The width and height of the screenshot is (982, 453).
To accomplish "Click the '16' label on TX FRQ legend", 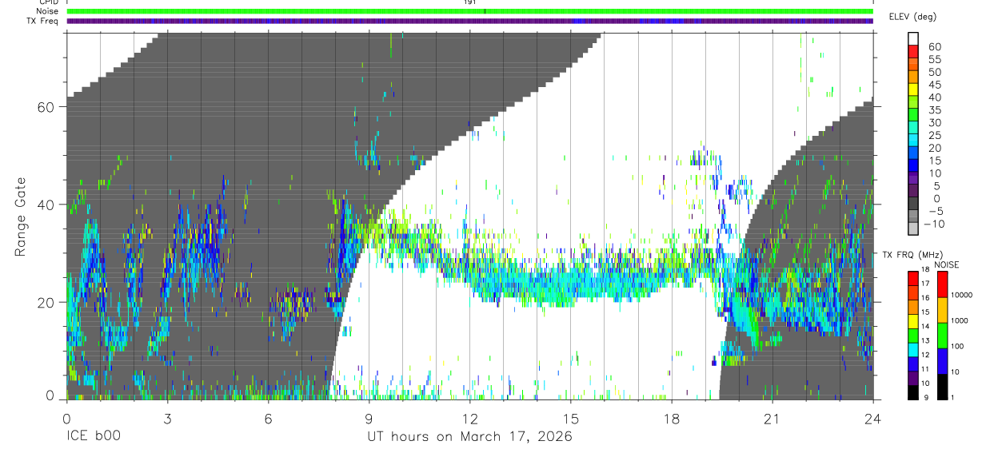I will (925, 298).
